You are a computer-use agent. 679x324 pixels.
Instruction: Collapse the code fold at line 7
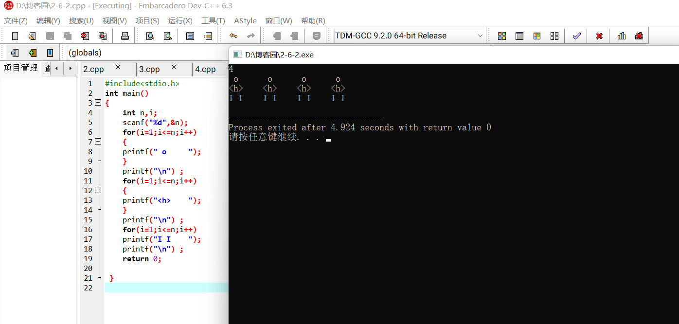coord(98,142)
